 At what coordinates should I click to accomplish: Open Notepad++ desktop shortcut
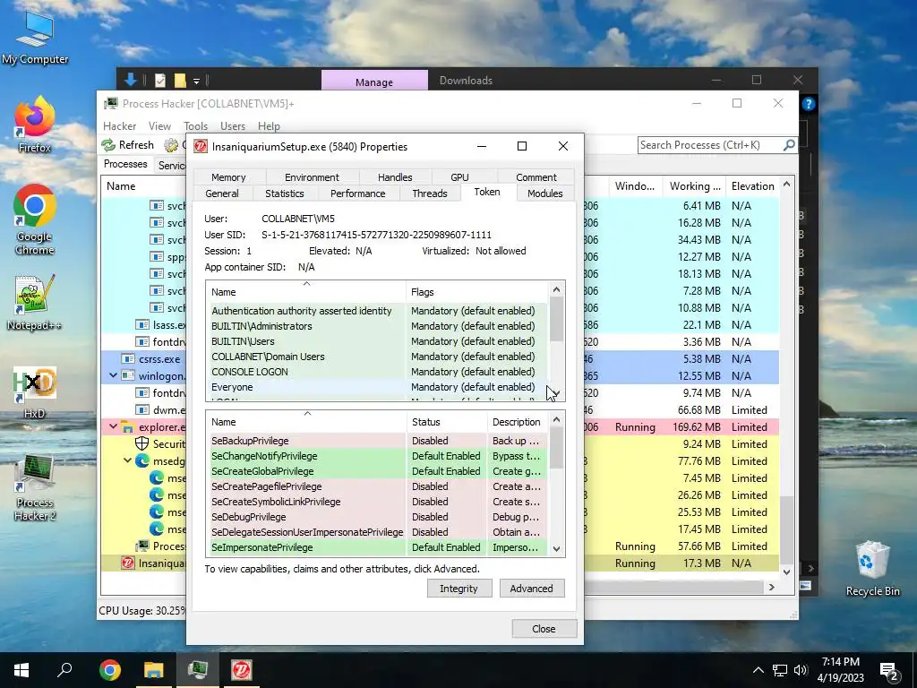(35, 302)
